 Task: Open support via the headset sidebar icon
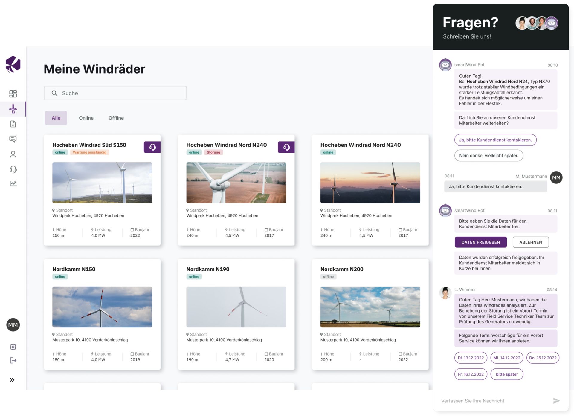coord(13,169)
